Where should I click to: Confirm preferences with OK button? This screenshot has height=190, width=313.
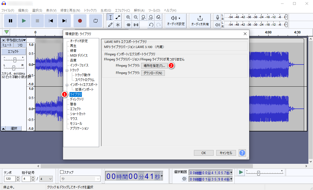[204, 153]
